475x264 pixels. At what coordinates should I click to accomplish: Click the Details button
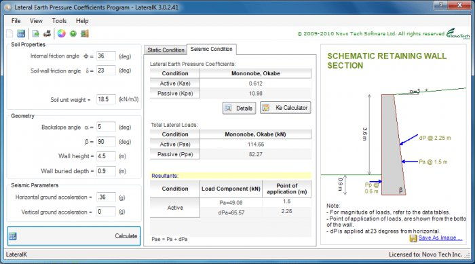coord(240,108)
